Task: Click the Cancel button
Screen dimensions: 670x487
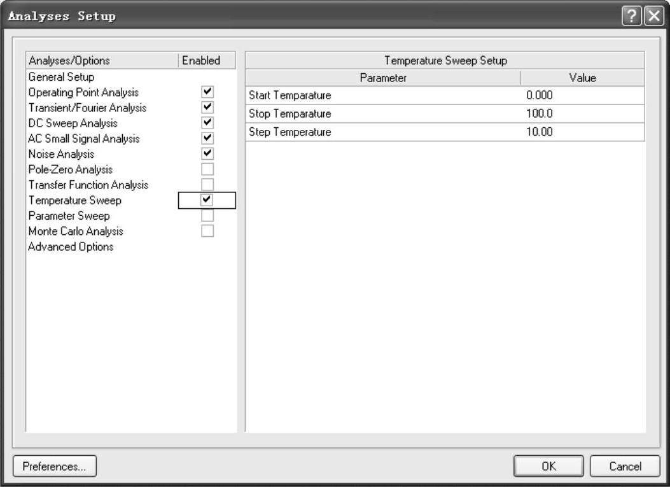Action: click(x=625, y=466)
